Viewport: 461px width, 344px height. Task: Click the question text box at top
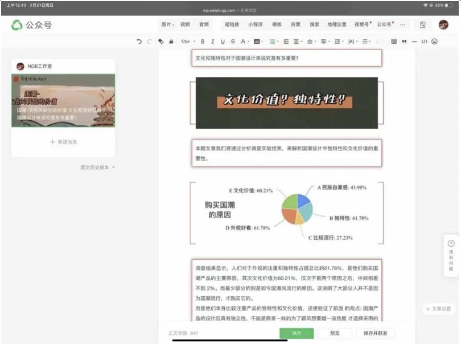[287, 58]
